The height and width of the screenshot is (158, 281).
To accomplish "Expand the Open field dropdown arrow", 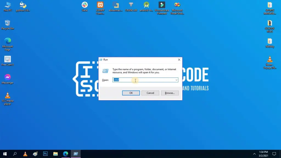I will point(176,80).
